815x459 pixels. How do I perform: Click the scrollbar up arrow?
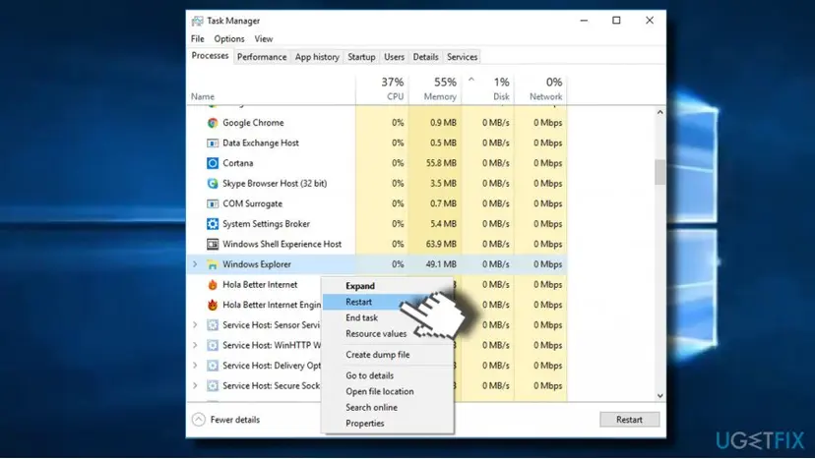point(660,112)
